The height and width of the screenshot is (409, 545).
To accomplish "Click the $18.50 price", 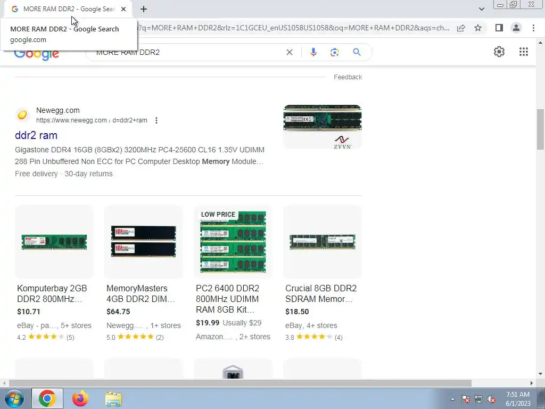I will [297, 312].
